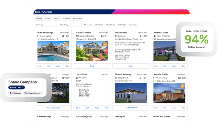
Task: Expand the All Activity dropdown
Action: [70, 25]
